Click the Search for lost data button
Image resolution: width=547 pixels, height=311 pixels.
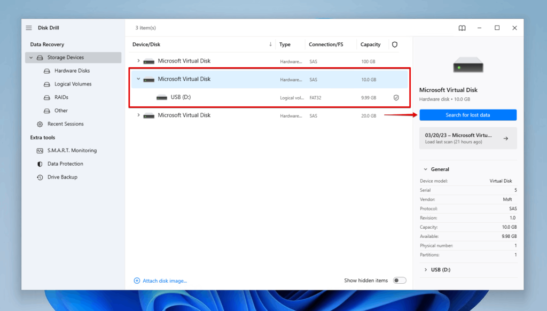coord(468,115)
